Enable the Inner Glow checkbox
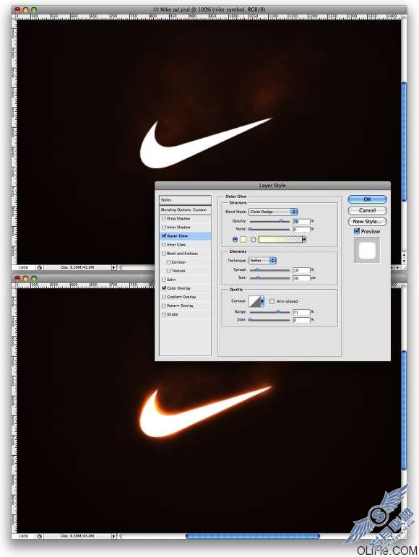419x557 pixels. click(x=164, y=244)
